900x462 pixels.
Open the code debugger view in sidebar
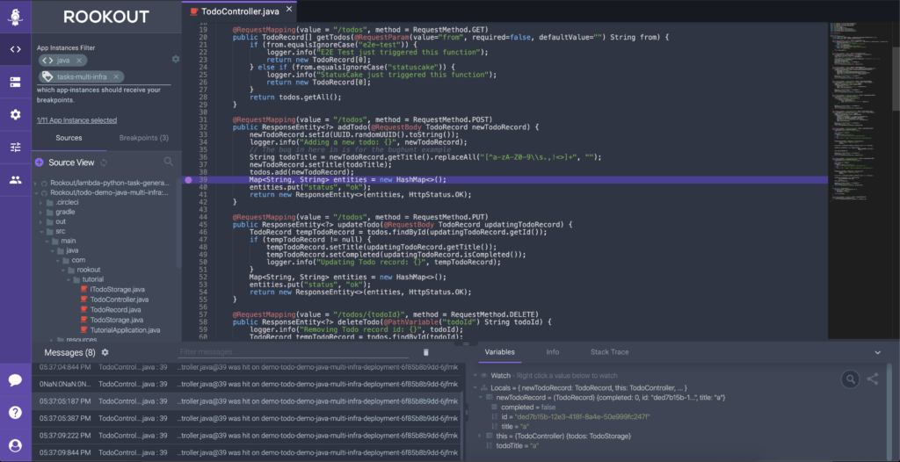pos(16,49)
